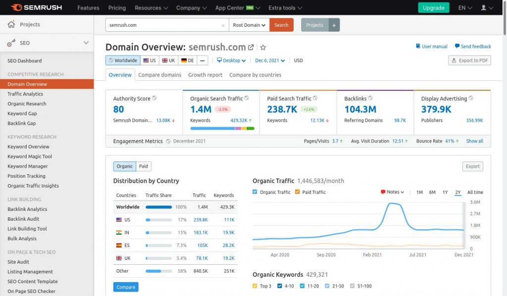Click the Worldwide traffic share bar
The width and height of the screenshot is (507, 296).
click(x=159, y=207)
